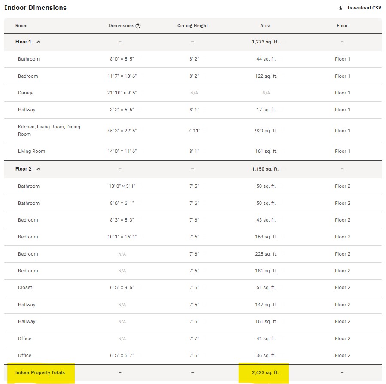
Task: Collapse the Floor 2 section chevron
Action: click(x=39, y=169)
